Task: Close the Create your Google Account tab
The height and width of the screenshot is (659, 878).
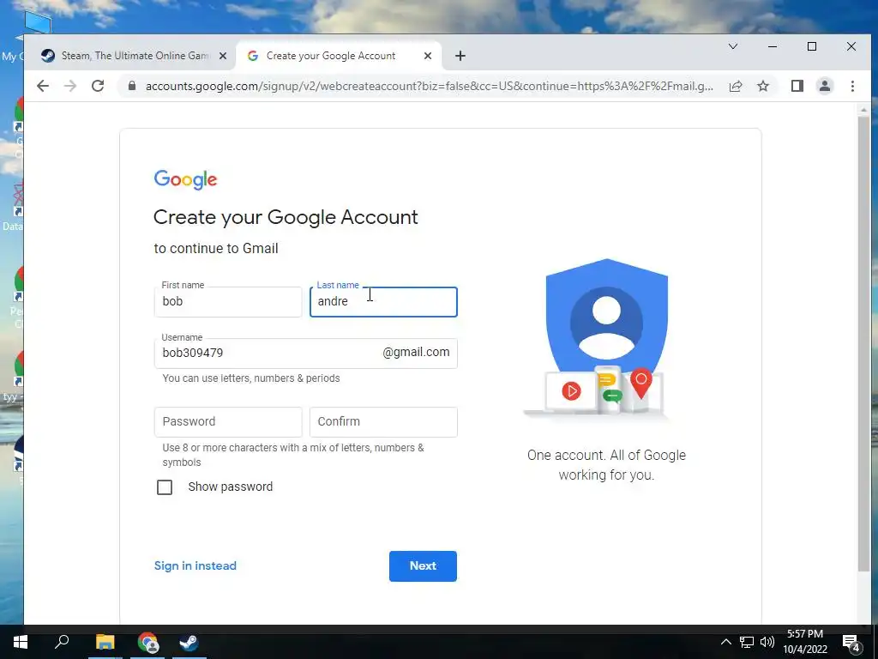Action: (428, 56)
